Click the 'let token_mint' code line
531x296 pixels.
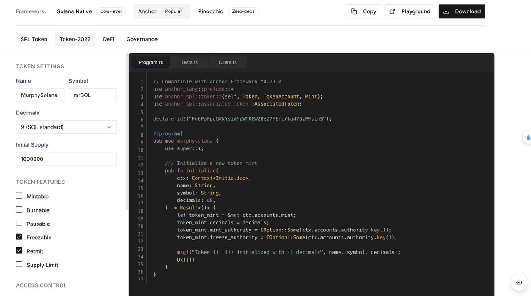tap(236, 215)
